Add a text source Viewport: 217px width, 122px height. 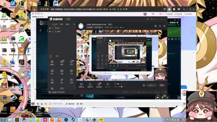tap(71, 72)
